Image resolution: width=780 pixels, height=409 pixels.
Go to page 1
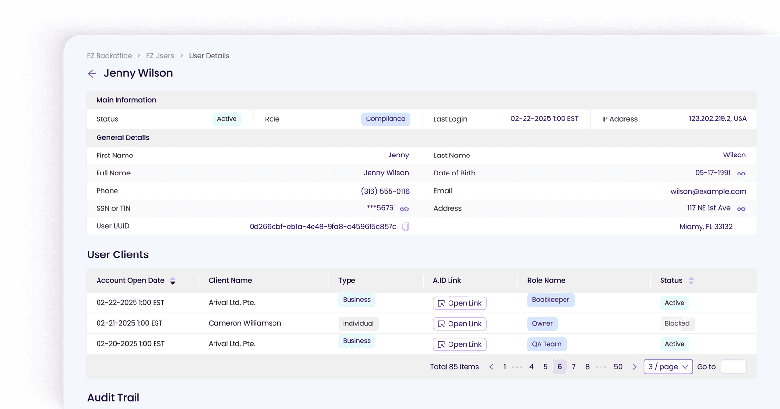pos(505,367)
